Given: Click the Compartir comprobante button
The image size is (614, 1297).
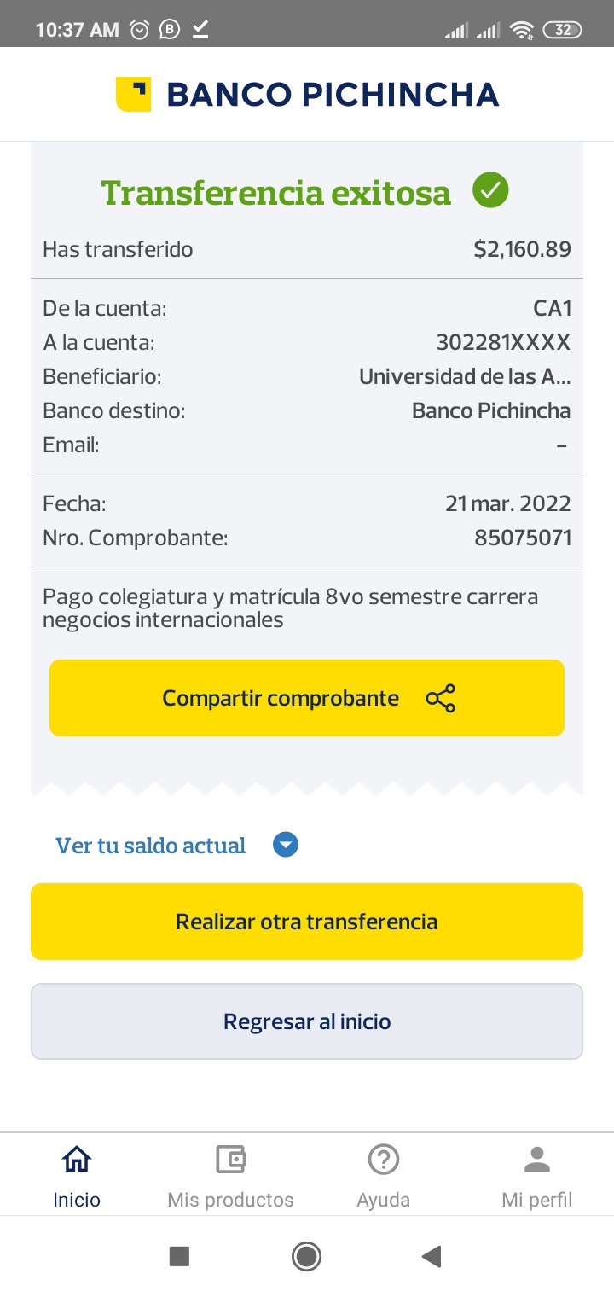Looking at the screenshot, I should coord(281,698).
